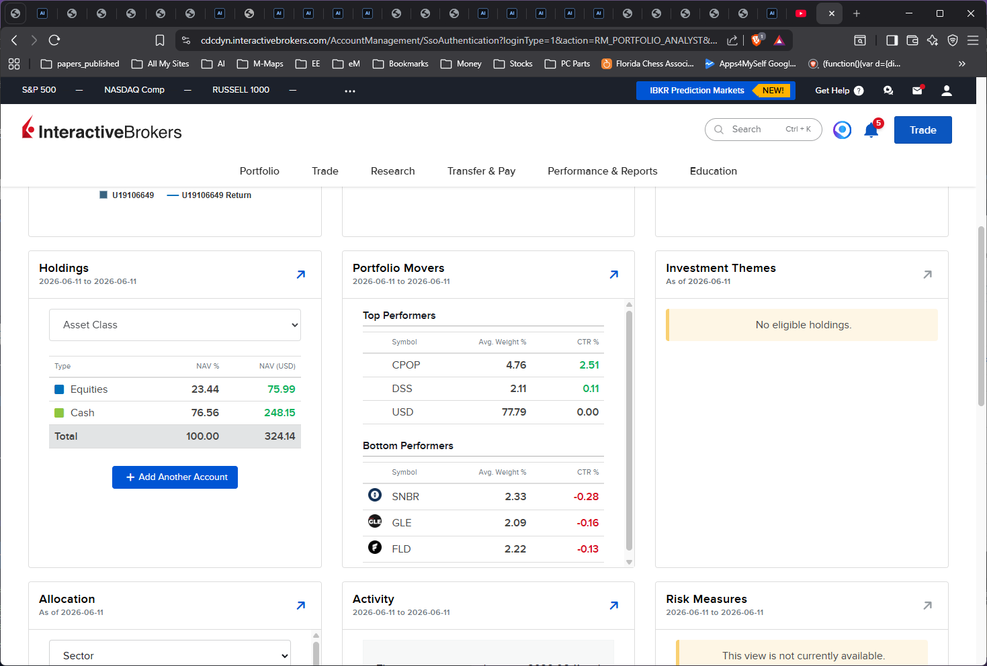Click the Search input field
Image resolution: width=987 pixels, height=666 pixels.
763,130
